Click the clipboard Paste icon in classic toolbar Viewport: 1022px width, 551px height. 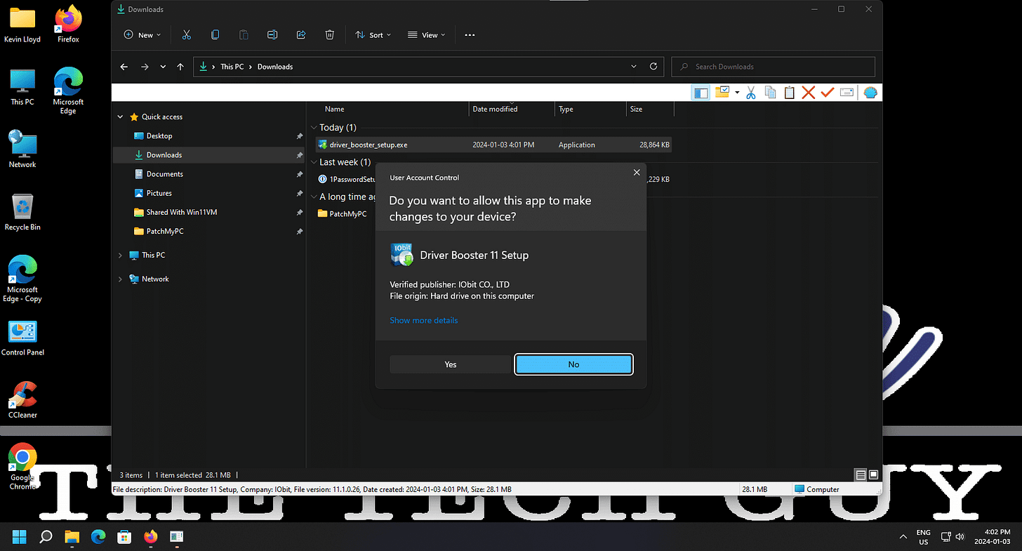pos(789,93)
